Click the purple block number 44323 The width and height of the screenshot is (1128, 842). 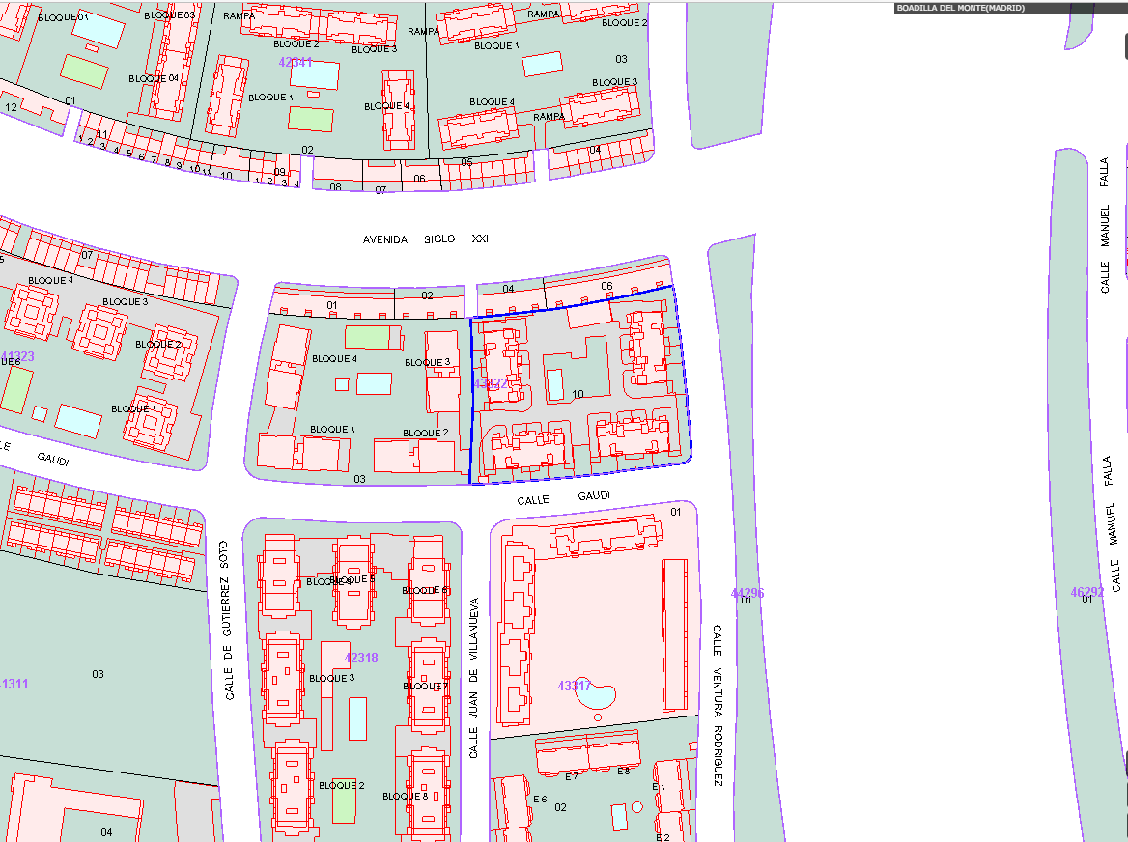tap(16, 356)
